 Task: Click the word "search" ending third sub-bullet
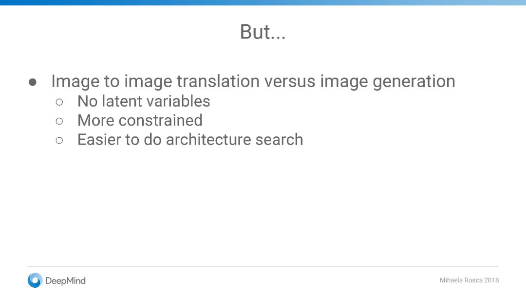[x=279, y=139]
